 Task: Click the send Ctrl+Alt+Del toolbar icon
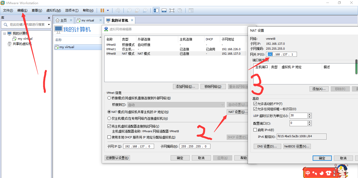(x=118, y=10)
